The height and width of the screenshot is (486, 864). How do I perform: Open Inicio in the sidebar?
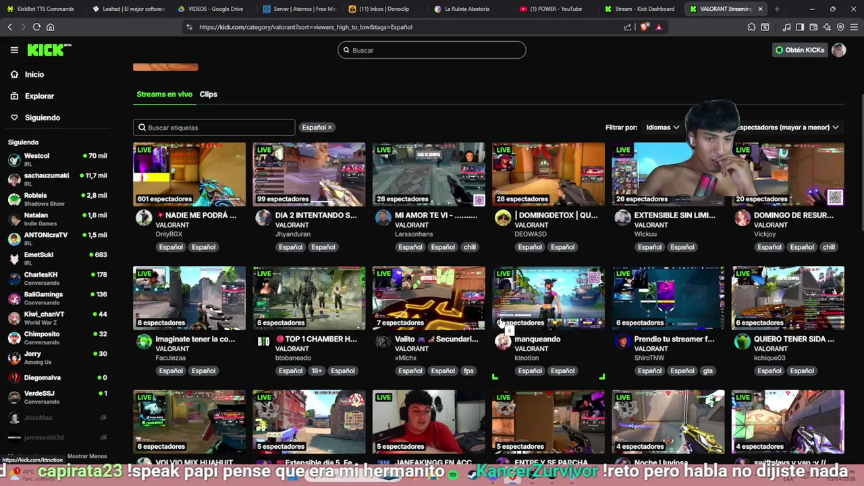(34, 74)
